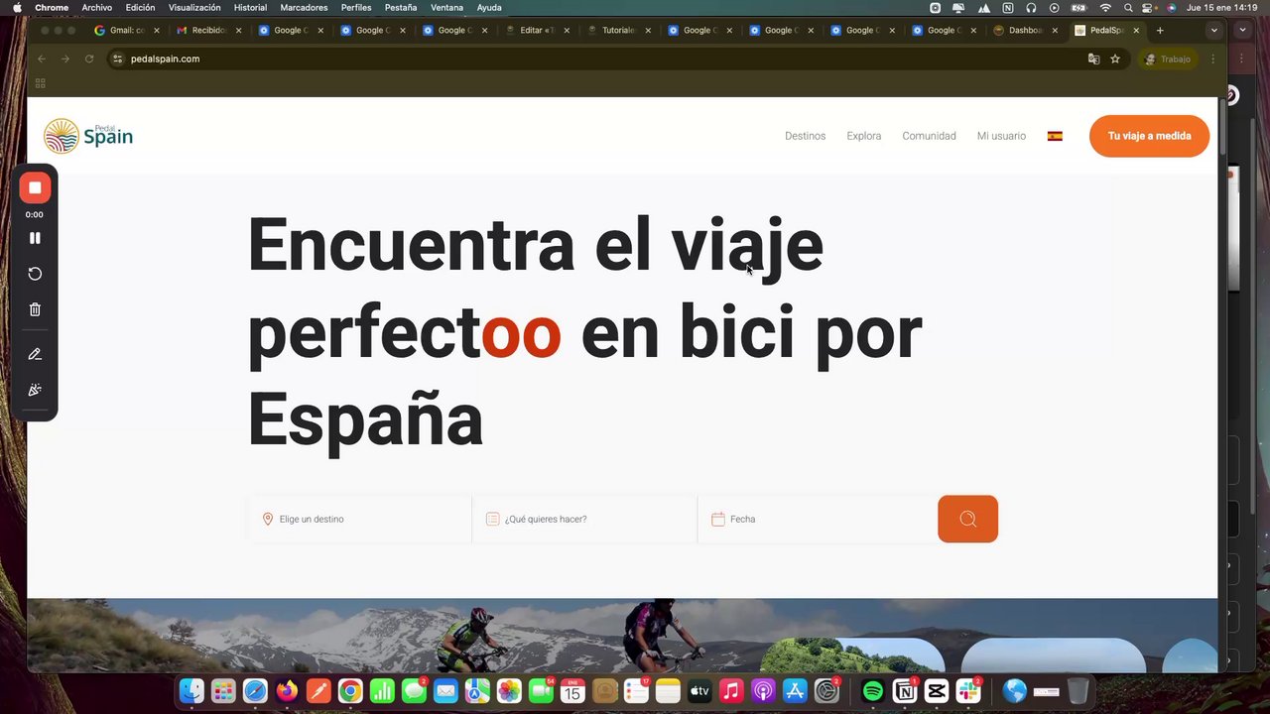Delete the recording with trash icon
The image size is (1270, 714).
click(35, 309)
